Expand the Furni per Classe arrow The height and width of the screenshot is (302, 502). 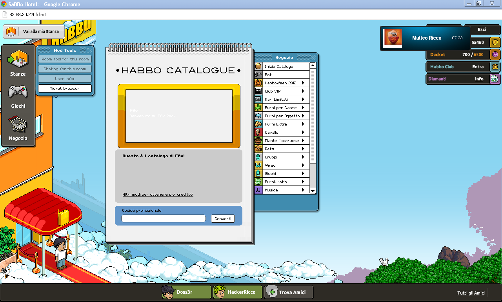click(303, 107)
